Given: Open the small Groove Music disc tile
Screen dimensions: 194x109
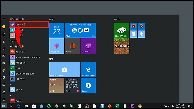Looking at the screenshot, I should click(141, 26).
